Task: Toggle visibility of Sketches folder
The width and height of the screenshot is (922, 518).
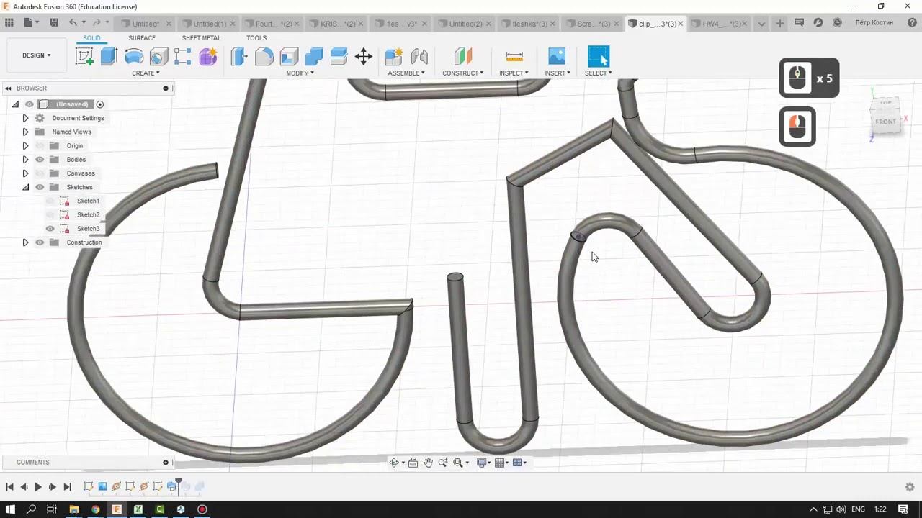Action: click(40, 187)
